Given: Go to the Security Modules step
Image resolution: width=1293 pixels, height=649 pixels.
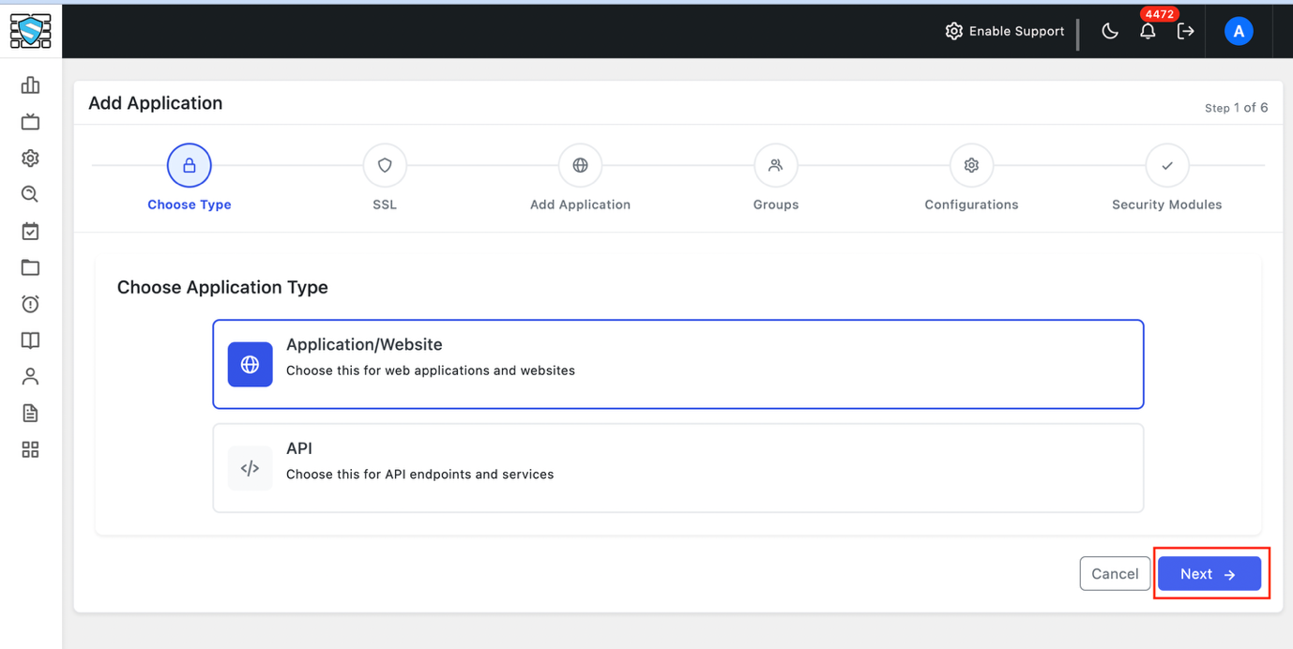Looking at the screenshot, I should [x=1166, y=166].
